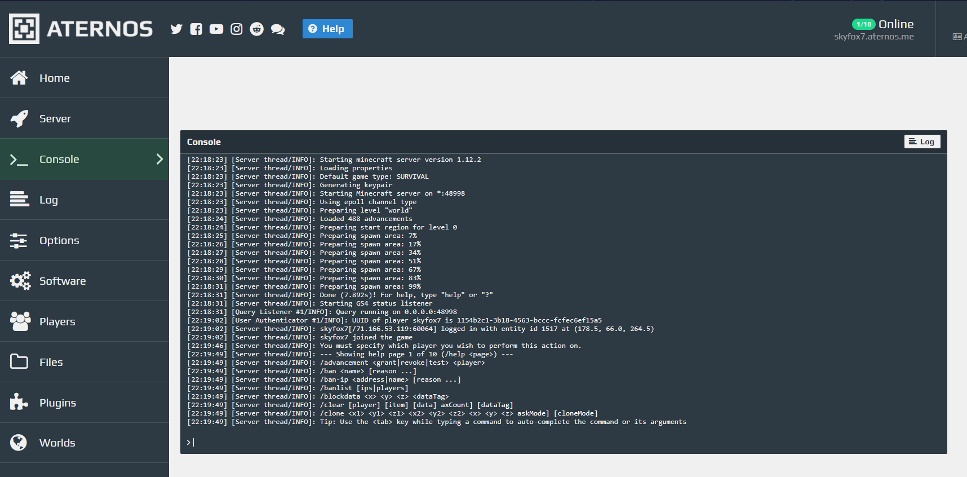Open the Aternos Facebook page
Image resolution: width=967 pixels, height=477 pixels.
pos(196,29)
